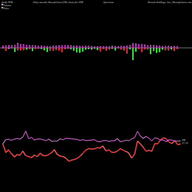Click the 'MunafaSutra.com' watermark text
The width and height of the screenshot is (192, 192).
point(182,2)
